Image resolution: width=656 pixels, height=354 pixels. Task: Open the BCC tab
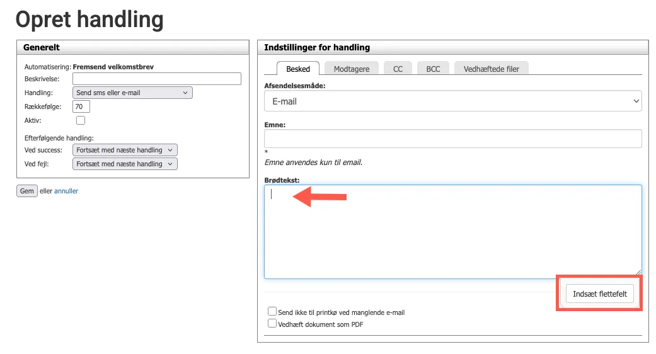click(433, 69)
